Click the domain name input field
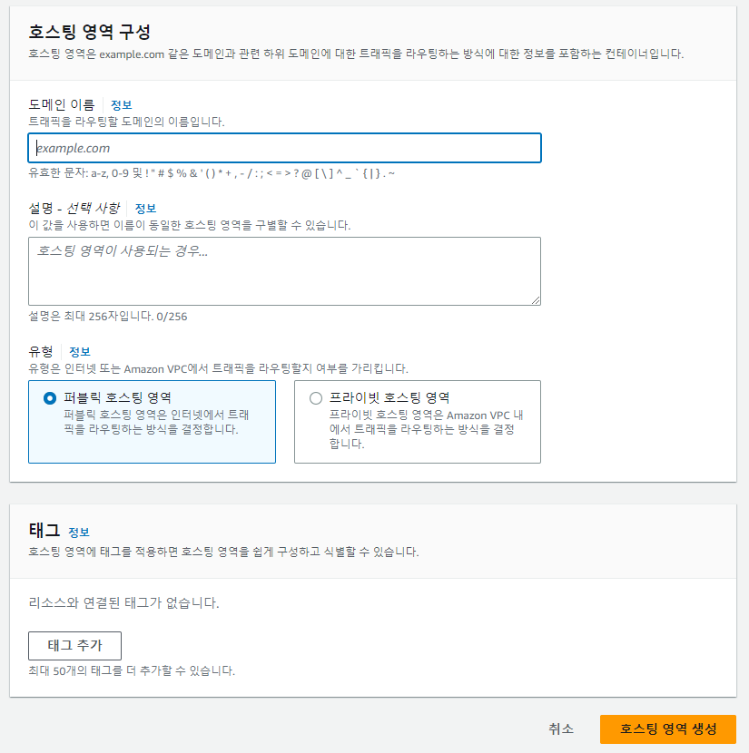 (x=284, y=148)
